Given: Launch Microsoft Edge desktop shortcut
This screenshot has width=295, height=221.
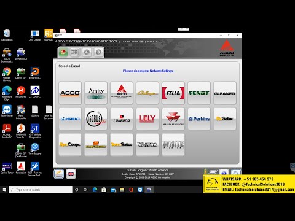Looking at the screenshot, I should tap(7, 93).
